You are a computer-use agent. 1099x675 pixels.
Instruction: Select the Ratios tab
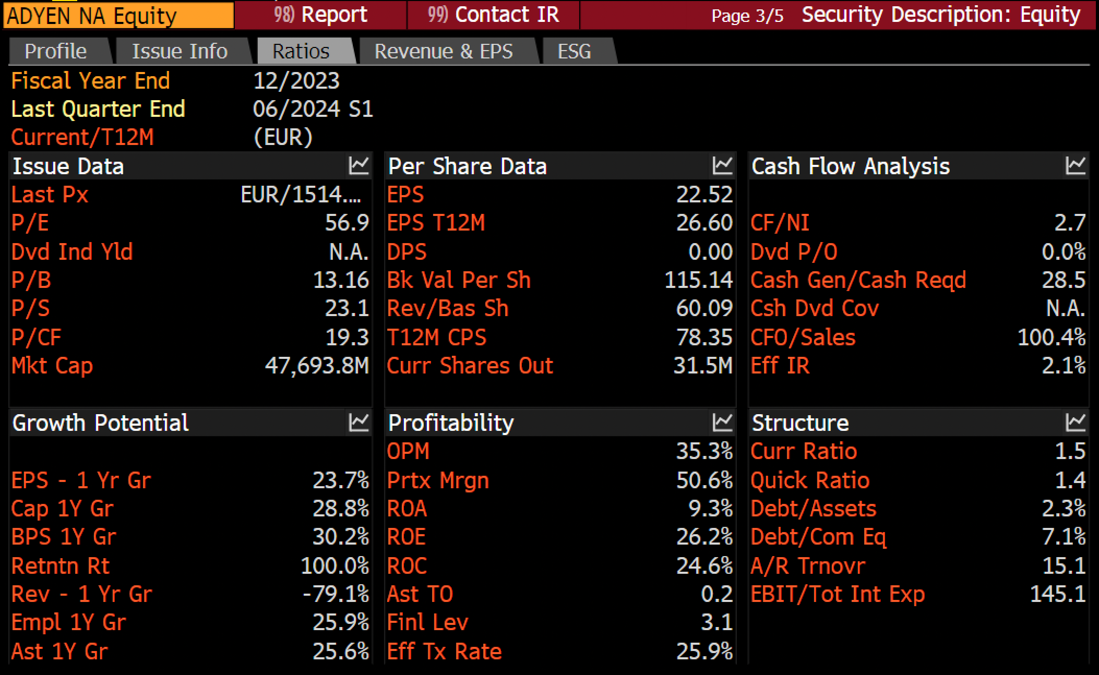(302, 51)
